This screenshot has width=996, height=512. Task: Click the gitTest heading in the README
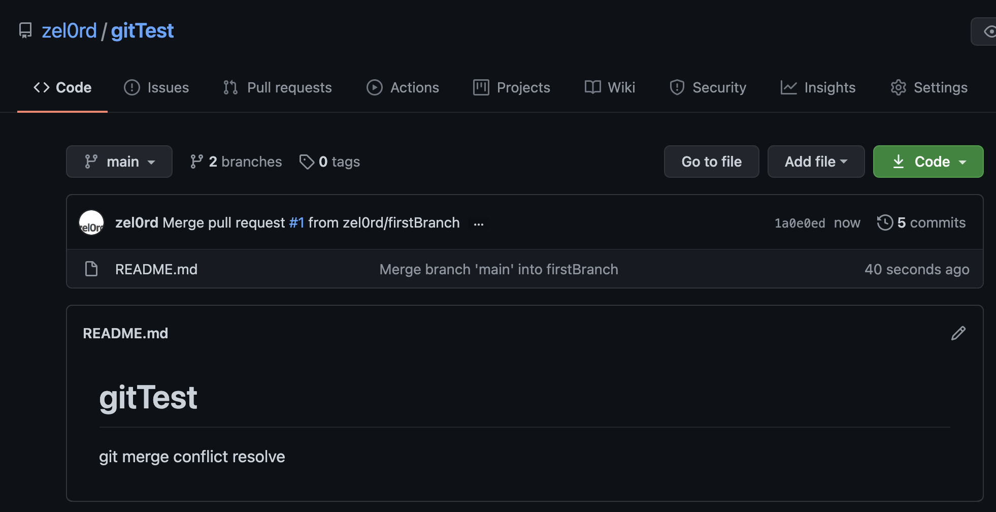148,397
